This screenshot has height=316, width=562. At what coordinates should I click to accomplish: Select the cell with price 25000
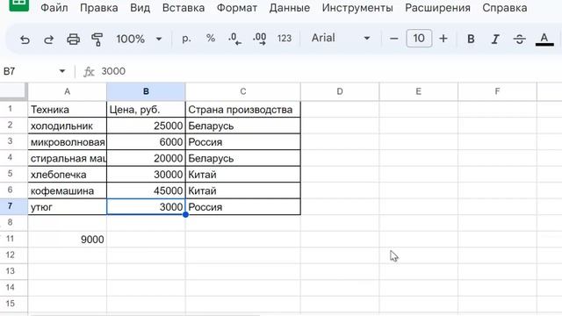[146, 126]
